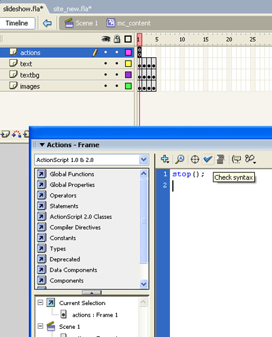Open the Statements category
The width and height of the screenshot is (272, 337).
[x=64, y=206]
